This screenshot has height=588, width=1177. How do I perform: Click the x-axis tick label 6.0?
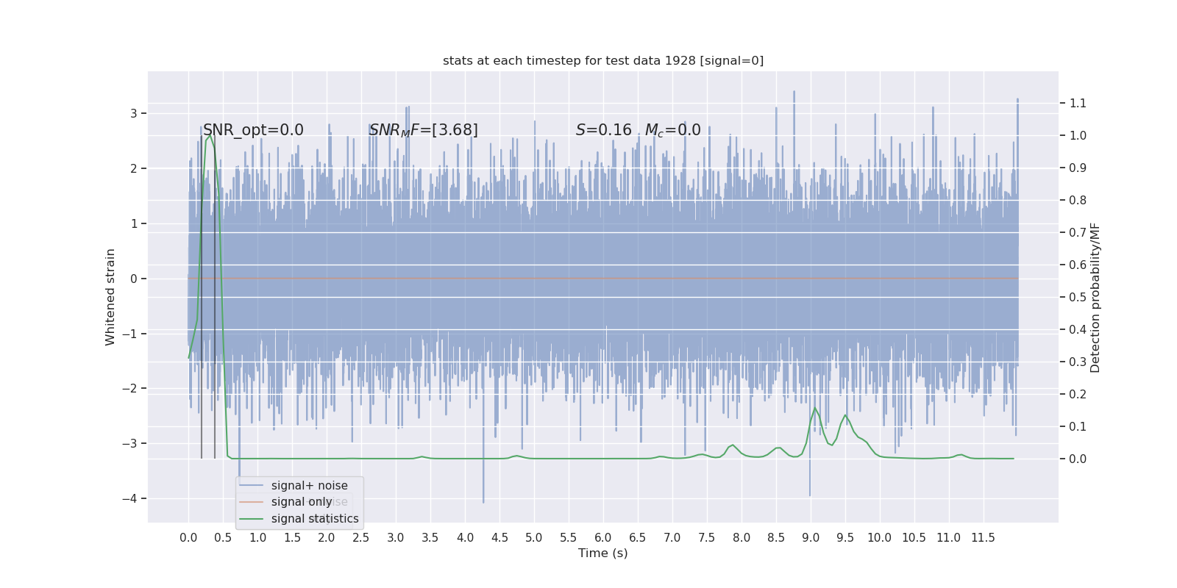coord(603,538)
